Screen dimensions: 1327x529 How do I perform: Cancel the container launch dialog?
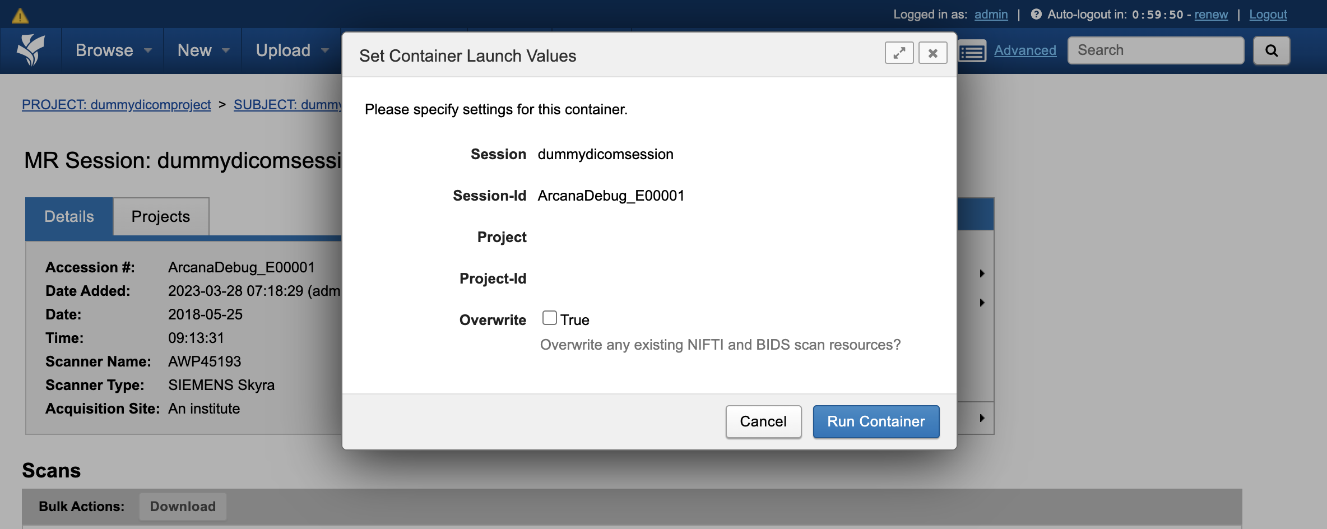[x=763, y=421]
